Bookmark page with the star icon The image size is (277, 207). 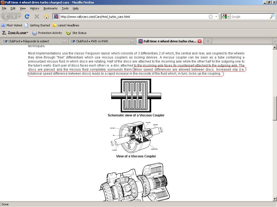[x=211, y=16]
